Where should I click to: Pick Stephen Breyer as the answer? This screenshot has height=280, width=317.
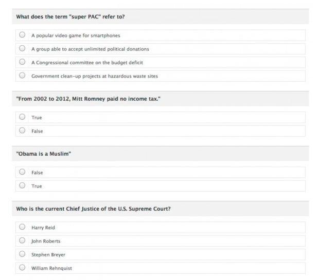22,254
